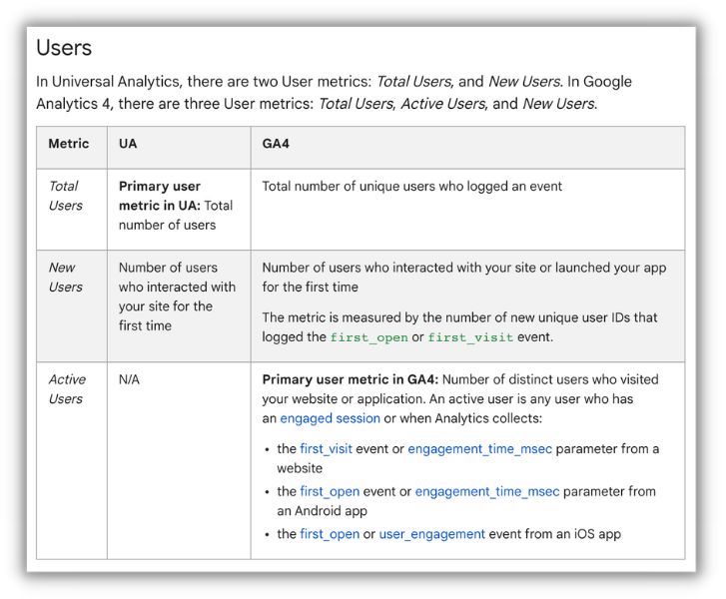Image resolution: width=726 pixels, height=599 pixels.
Task: Open 'first_open' link in the iOS app bullet
Action: 330,534
